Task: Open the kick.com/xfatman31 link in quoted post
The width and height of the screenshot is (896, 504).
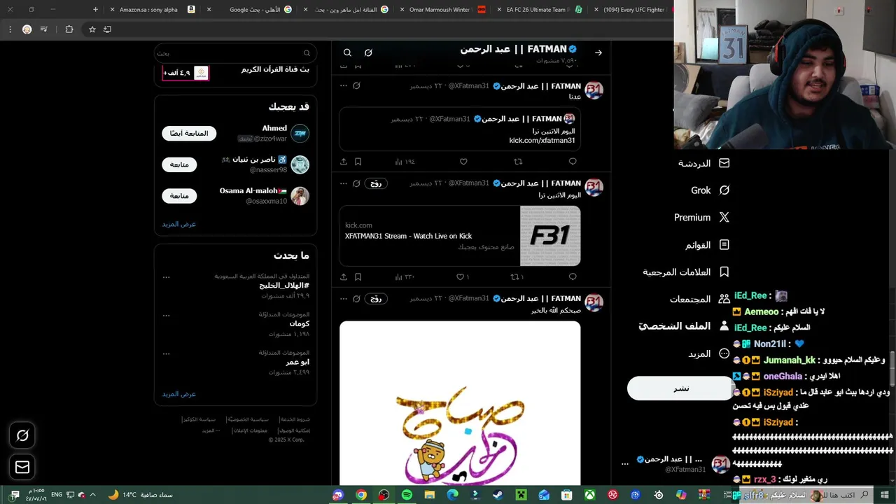Action: coord(542,141)
